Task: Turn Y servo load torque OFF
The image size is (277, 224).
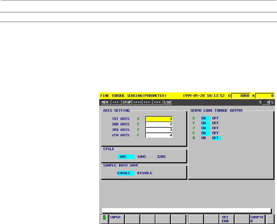Action: tap(216, 123)
